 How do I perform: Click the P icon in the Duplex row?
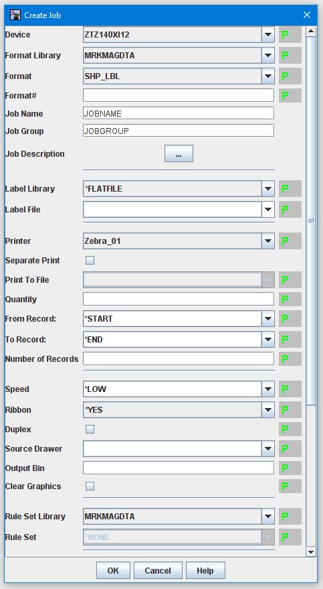coord(290,430)
